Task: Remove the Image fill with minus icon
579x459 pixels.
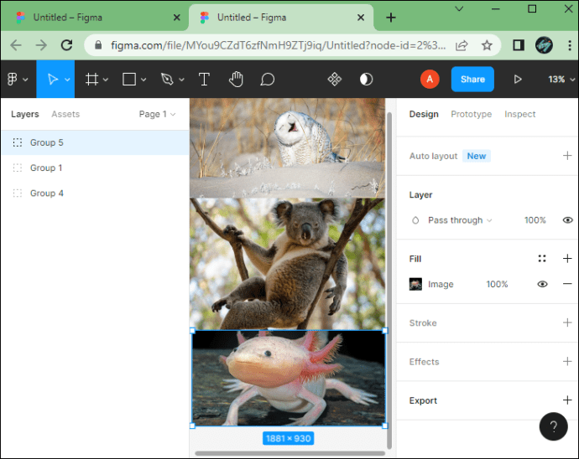Action: 567,283
